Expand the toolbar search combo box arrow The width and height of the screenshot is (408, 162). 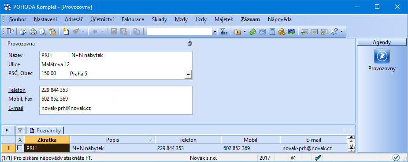215,32
